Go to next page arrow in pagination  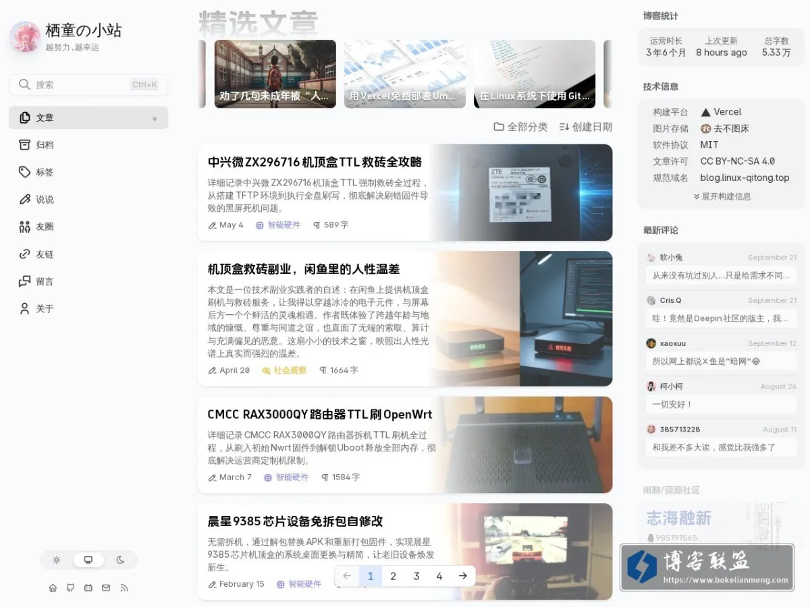tap(462, 576)
